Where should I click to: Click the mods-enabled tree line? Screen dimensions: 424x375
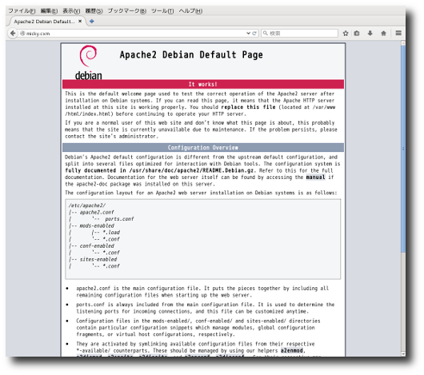[97, 225]
